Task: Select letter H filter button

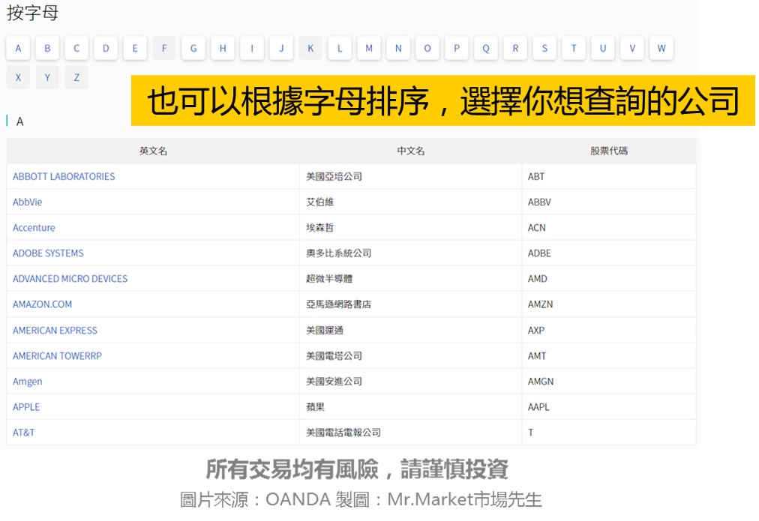Action: (x=223, y=48)
